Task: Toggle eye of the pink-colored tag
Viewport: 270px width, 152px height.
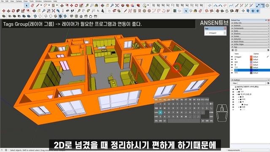Action: click(x=232, y=65)
